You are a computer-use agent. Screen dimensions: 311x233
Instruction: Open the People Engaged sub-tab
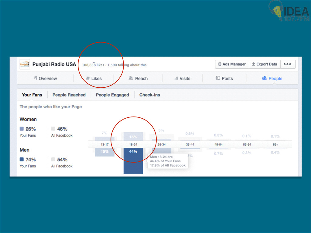click(x=112, y=95)
